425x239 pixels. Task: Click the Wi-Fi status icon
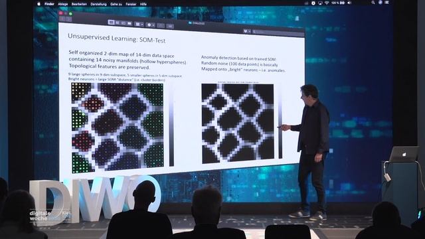point(327,3)
